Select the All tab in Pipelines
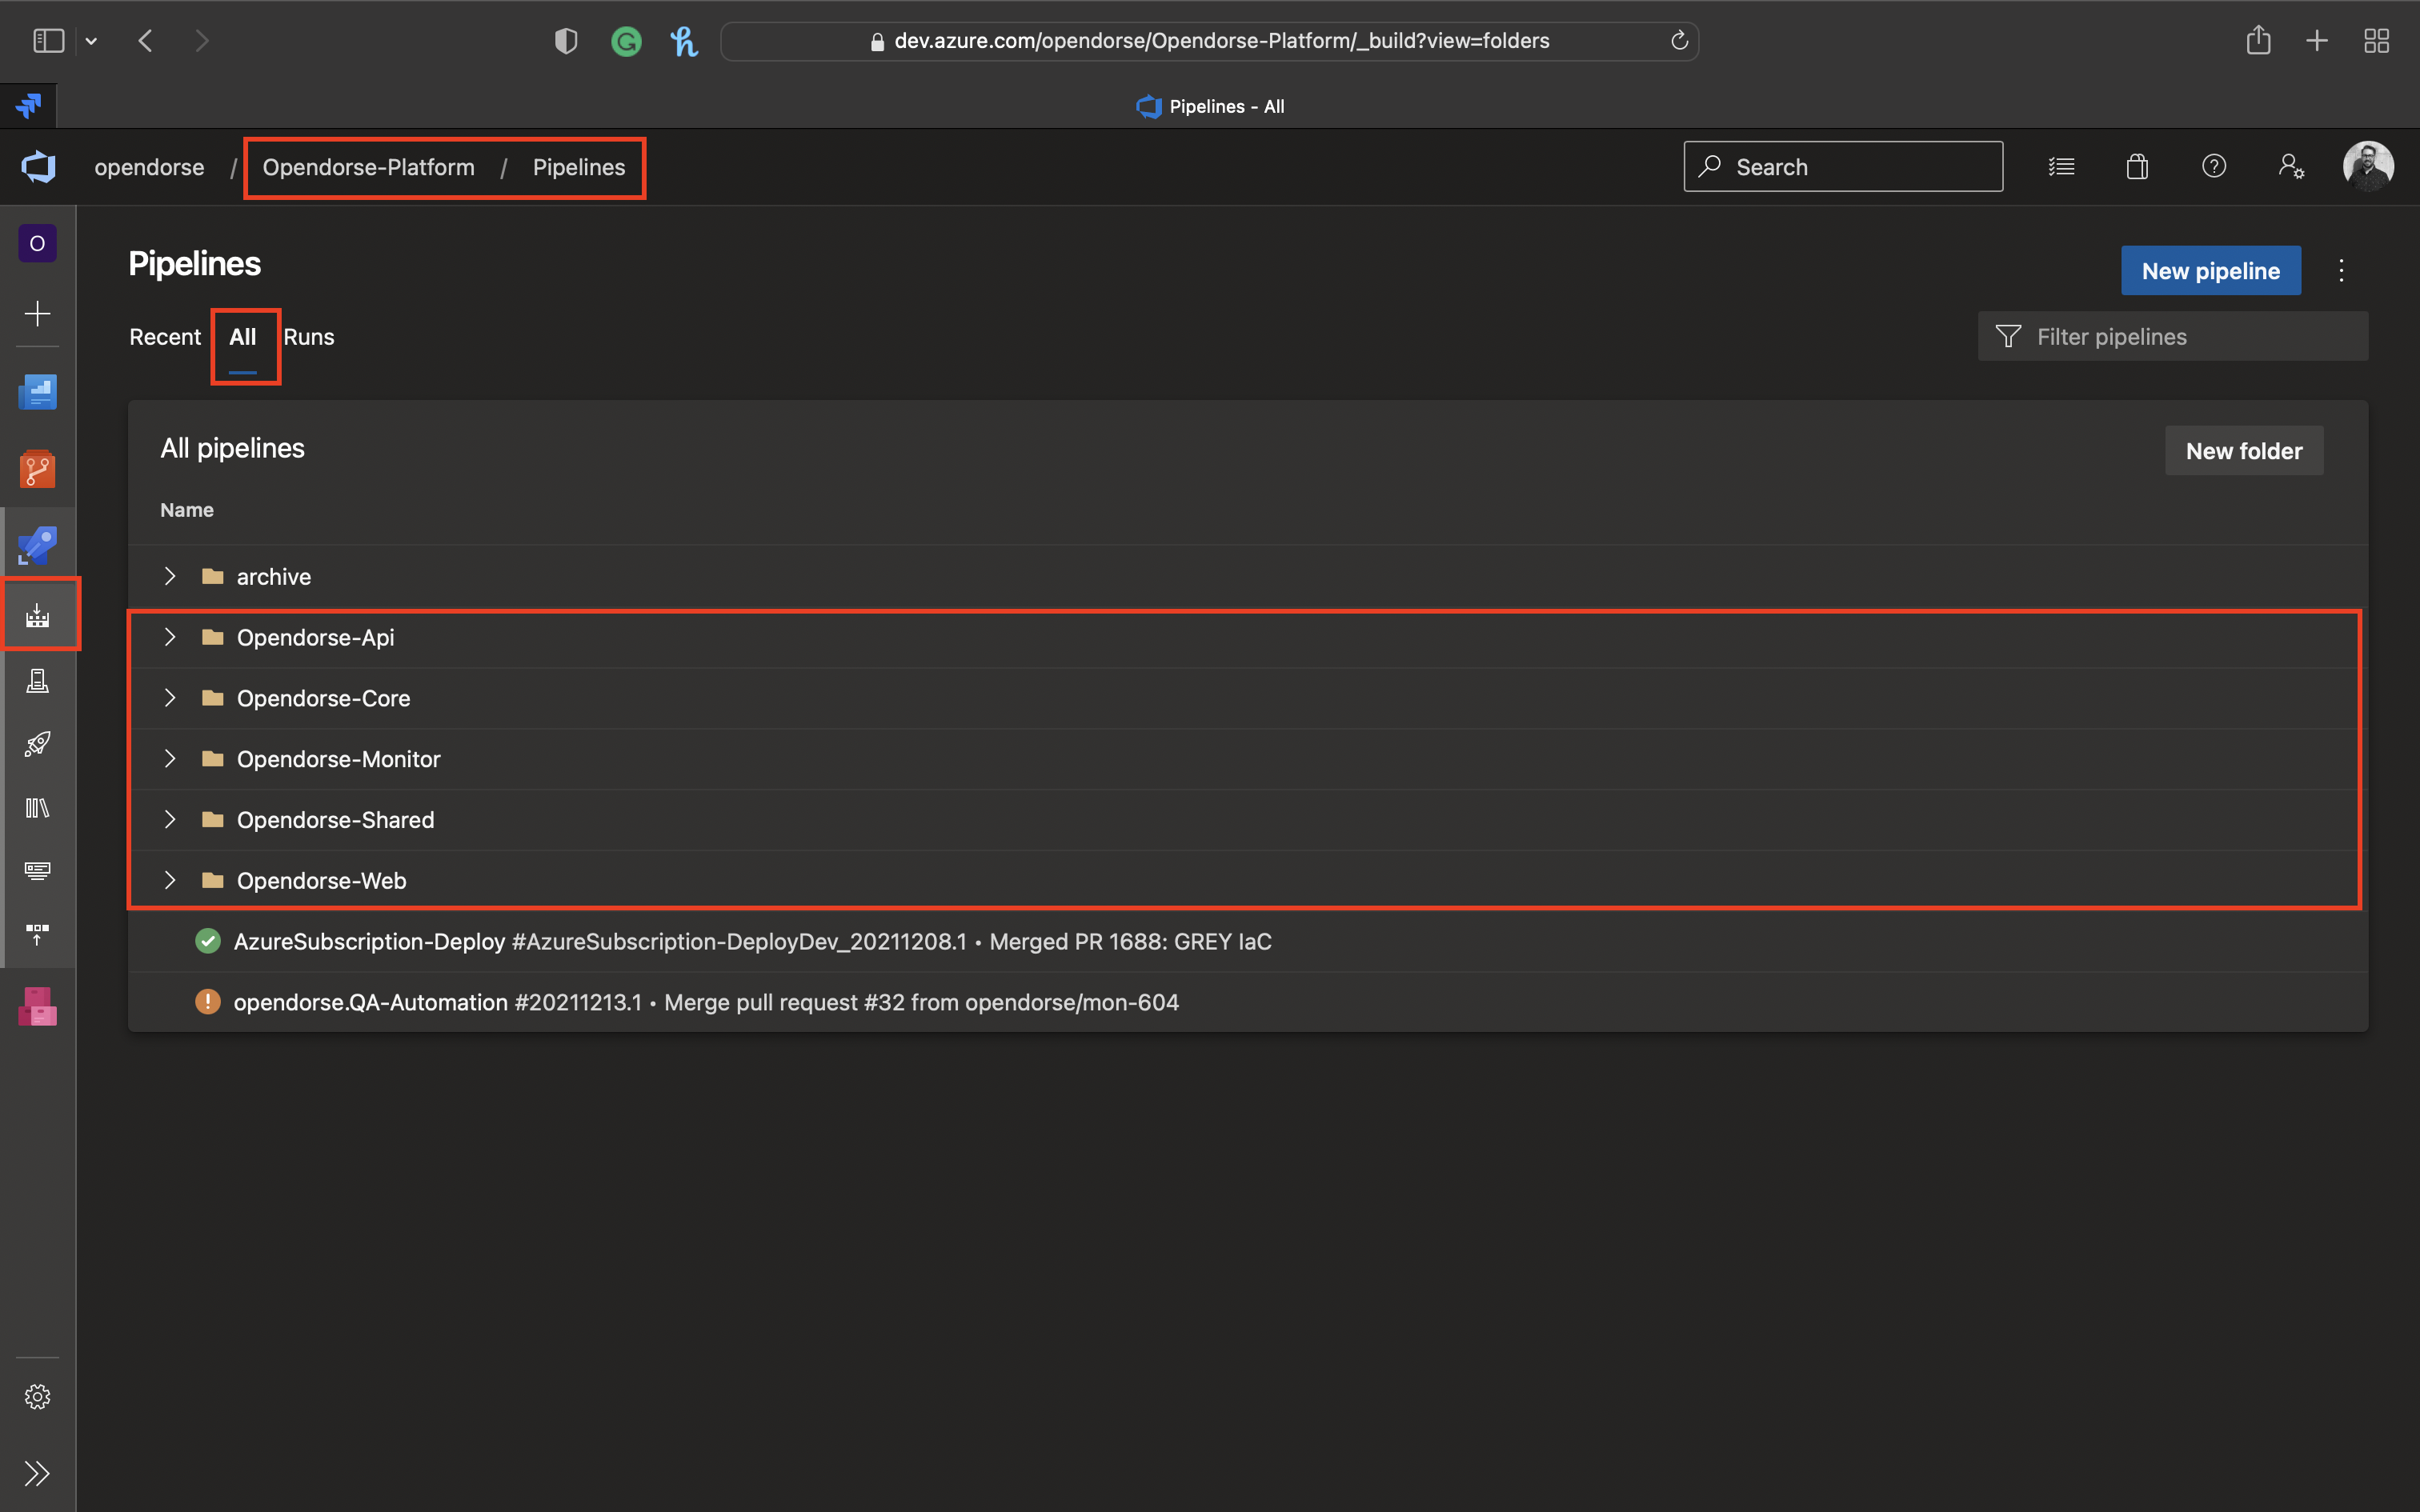The image size is (2420, 1512). click(242, 336)
